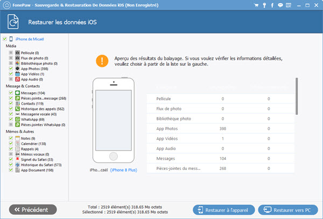Uncheck the Historique du Safari (573) checkbox
The width and height of the screenshot is (323, 219).
(11, 165)
